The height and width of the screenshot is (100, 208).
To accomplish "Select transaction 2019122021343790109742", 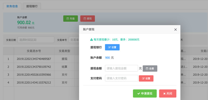I will [x=34, y=67].
